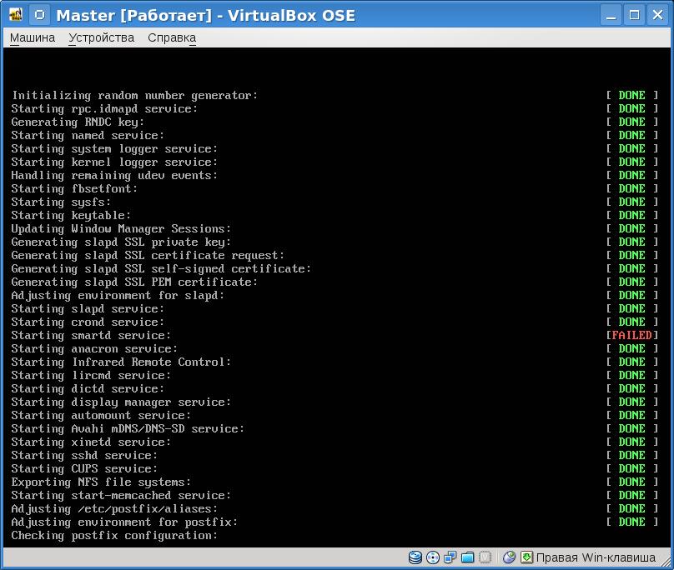
Task: Maximize the Master VM window
Action: [x=635, y=15]
